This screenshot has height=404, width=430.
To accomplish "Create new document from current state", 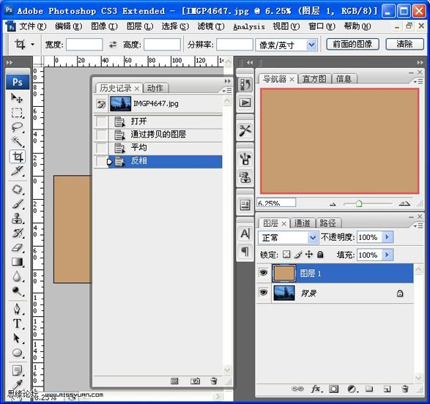I will point(174,381).
